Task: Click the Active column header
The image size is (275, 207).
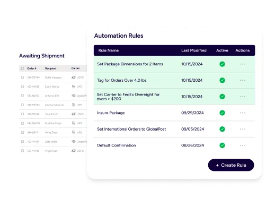Action: tap(222, 50)
